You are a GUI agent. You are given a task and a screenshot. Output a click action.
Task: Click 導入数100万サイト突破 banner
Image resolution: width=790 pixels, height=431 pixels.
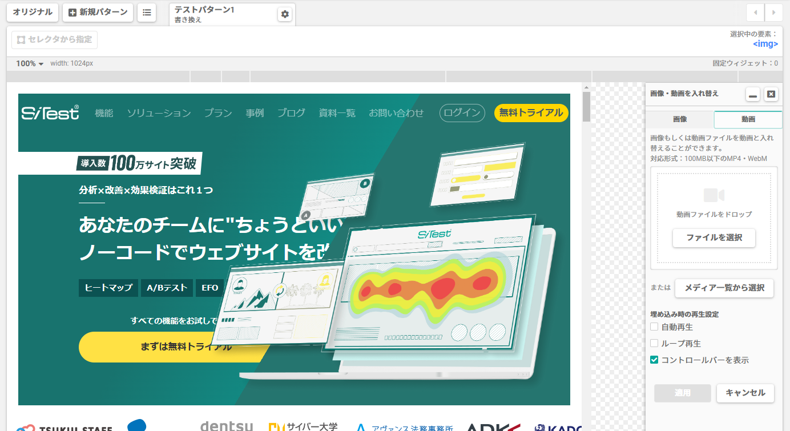pos(110,163)
